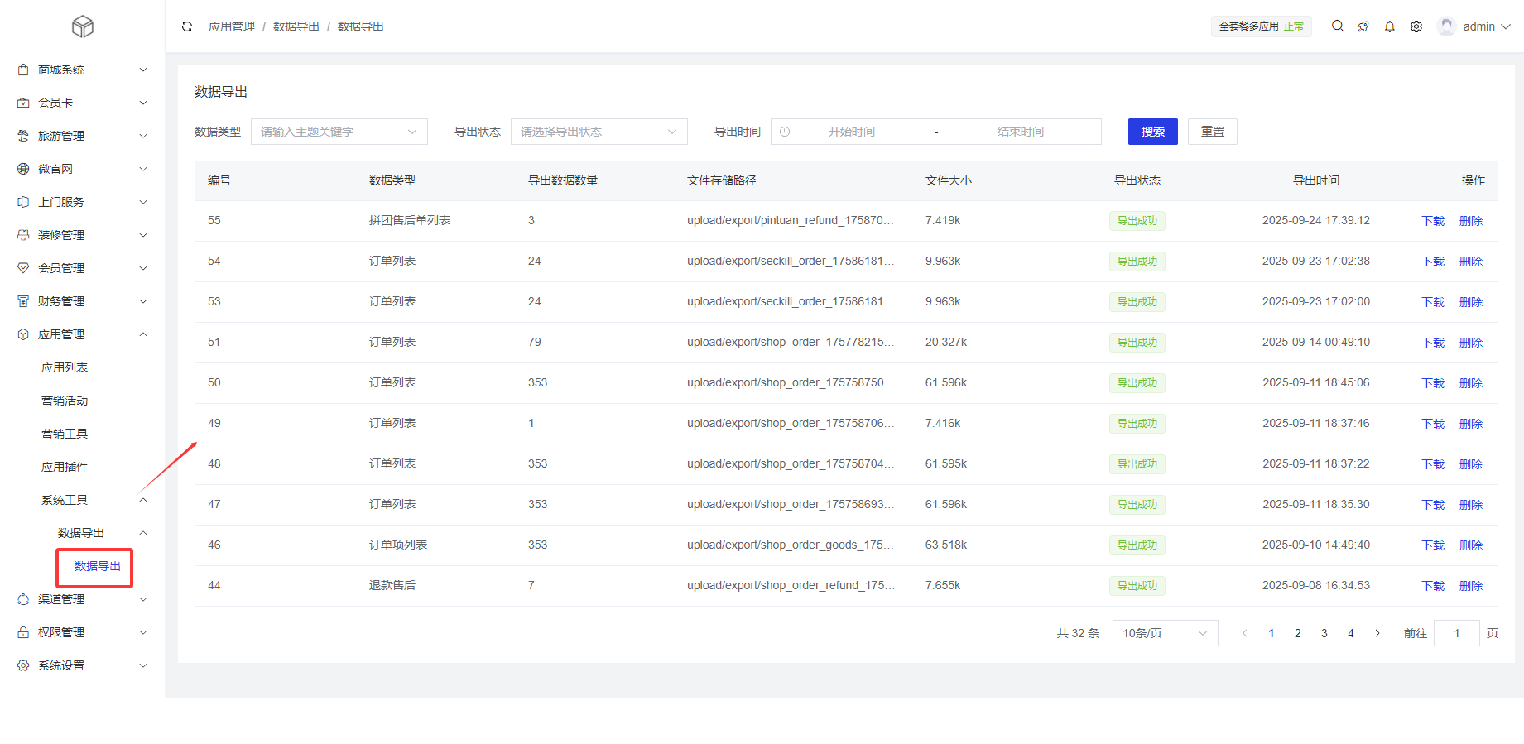This screenshot has width=1524, height=744.
Task: Click the 重置 reset button
Action: tap(1212, 132)
